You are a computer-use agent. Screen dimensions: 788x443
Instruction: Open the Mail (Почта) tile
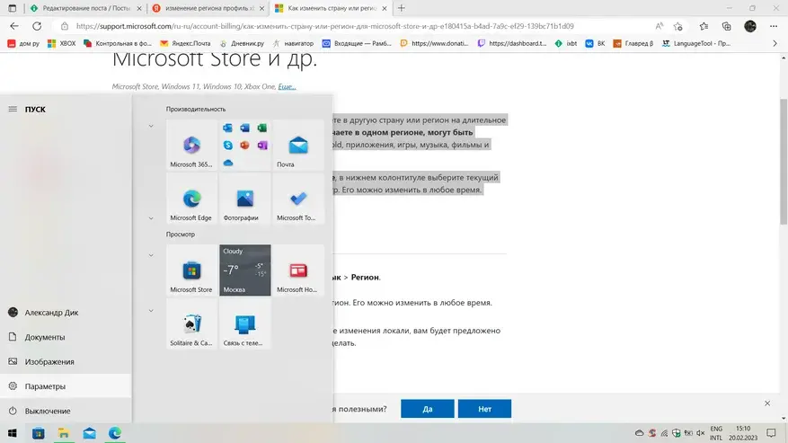(298, 145)
